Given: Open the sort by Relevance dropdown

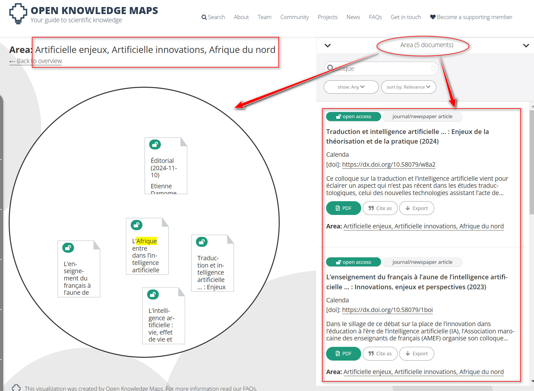Looking at the screenshot, I should [408, 87].
